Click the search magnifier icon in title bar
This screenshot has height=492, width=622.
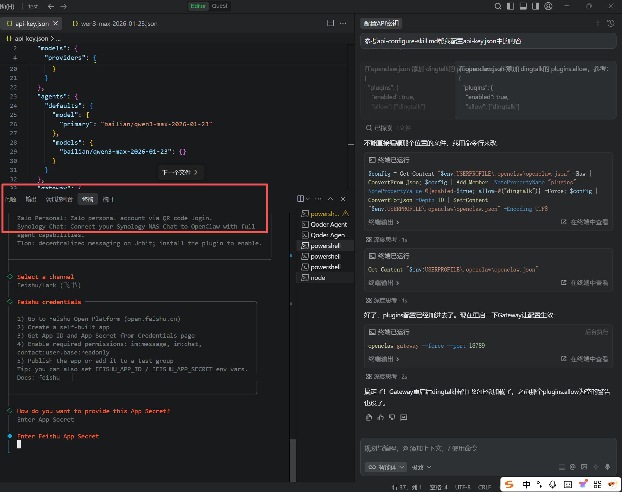(x=498, y=6)
